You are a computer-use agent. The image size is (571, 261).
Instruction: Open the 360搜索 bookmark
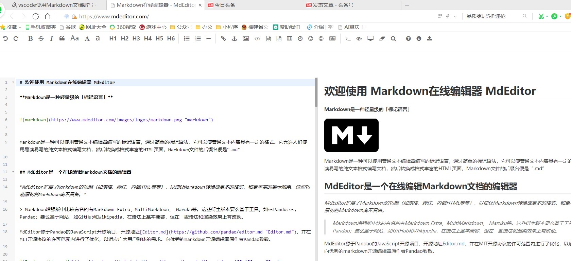pos(123,27)
